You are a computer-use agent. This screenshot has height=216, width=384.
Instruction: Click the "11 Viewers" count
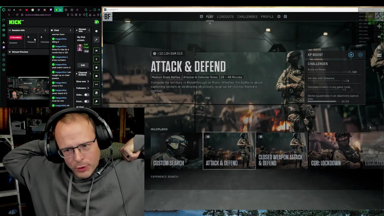(x=31, y=40)
